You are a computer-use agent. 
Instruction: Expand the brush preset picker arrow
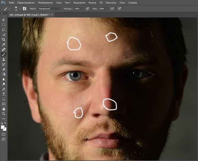[x=20, y=9]
